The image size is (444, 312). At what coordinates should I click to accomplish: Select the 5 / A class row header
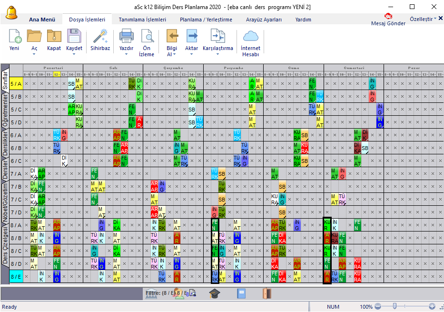pyautogui.click(x=16, y=84)
